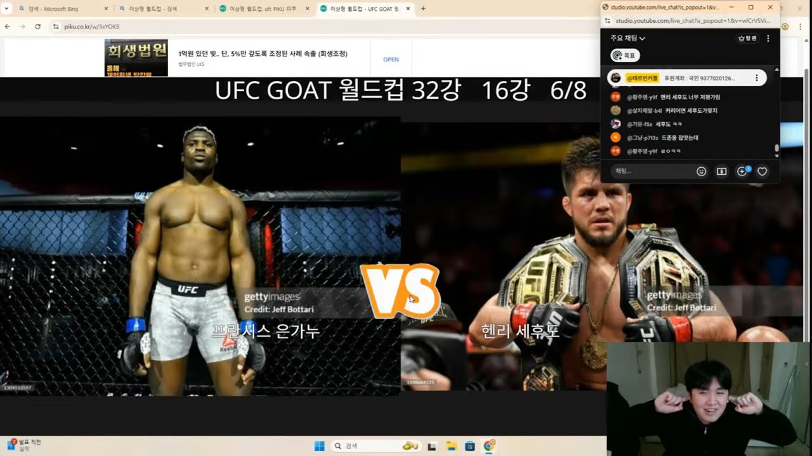Pick the 프란시스 은가누 fighter photo
The width and height of the screenshot is (812, 456).
[x=200, y=256]
